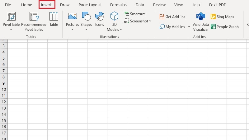Open the Formulas tab
The width and height of the screenshot is (249, 140).
118,5
